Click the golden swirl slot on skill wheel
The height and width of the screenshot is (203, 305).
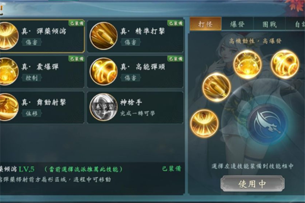coord(285,64)
